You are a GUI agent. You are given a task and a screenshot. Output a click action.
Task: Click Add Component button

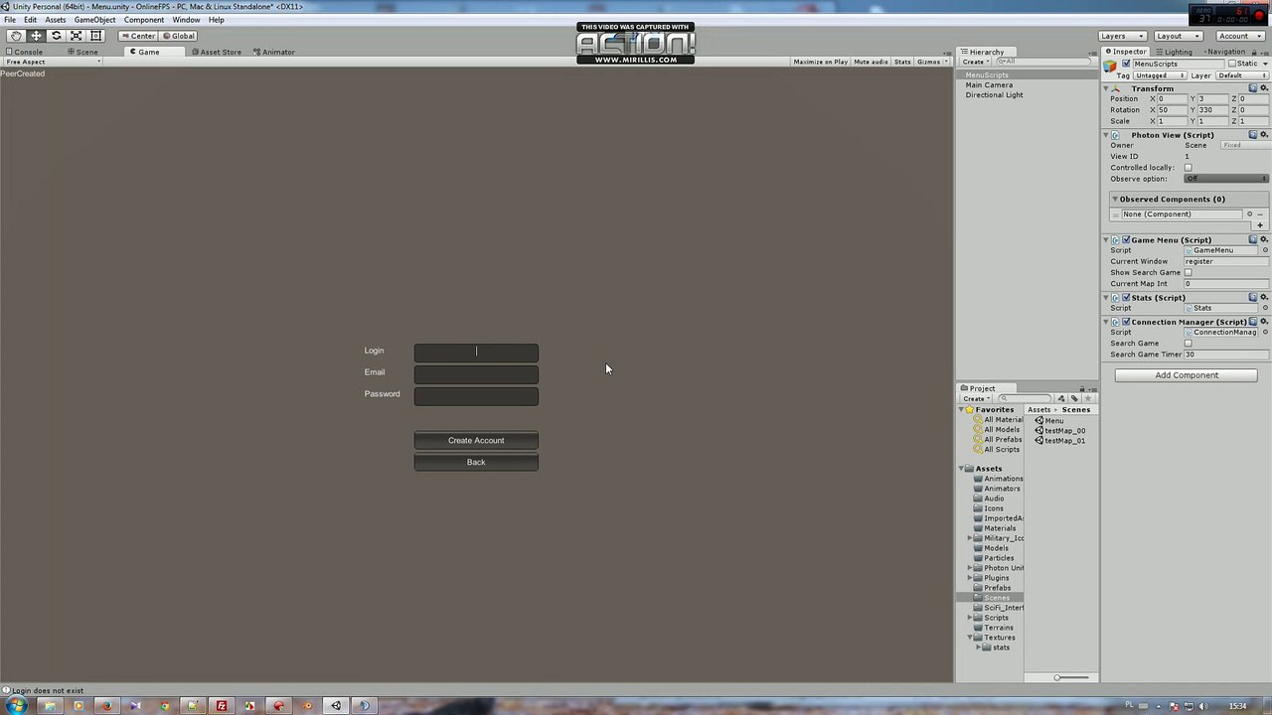(x=1187, y=375)
